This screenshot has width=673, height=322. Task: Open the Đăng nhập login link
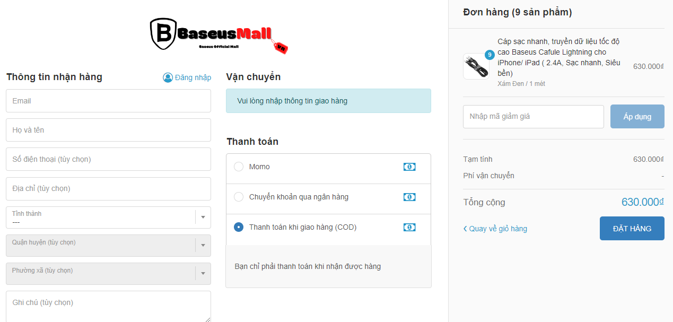pos(193,77)
